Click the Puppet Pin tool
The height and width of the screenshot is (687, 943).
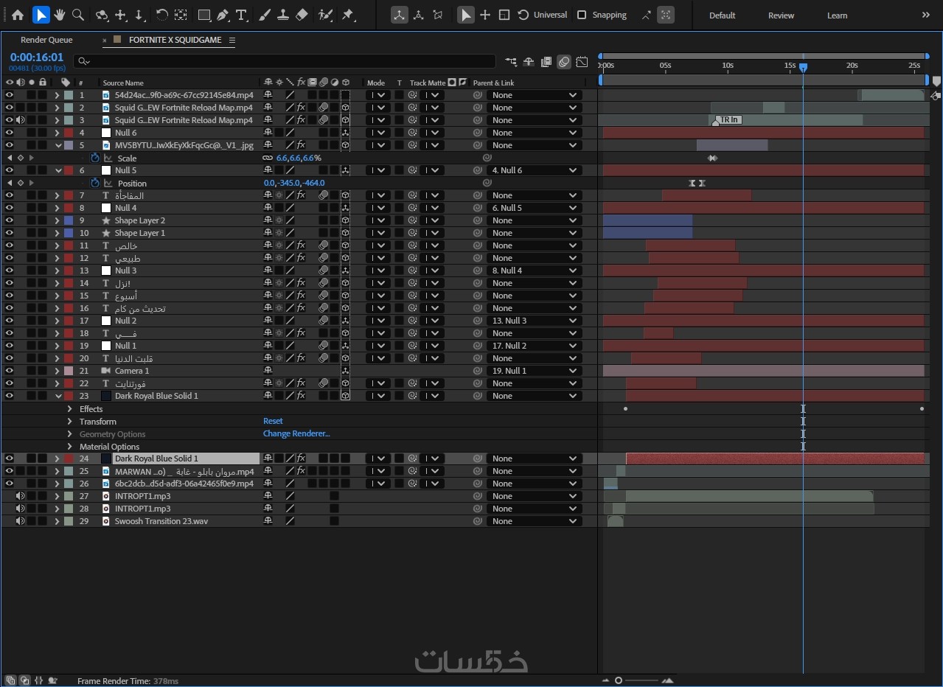(x=347, y=15)
